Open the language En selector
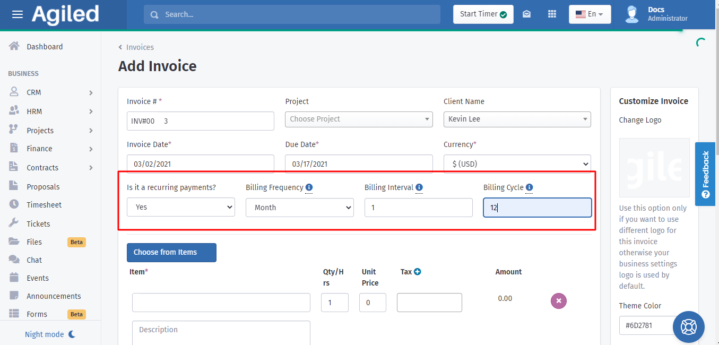Screen dimensions: 719x345 [x=590, y=14]
